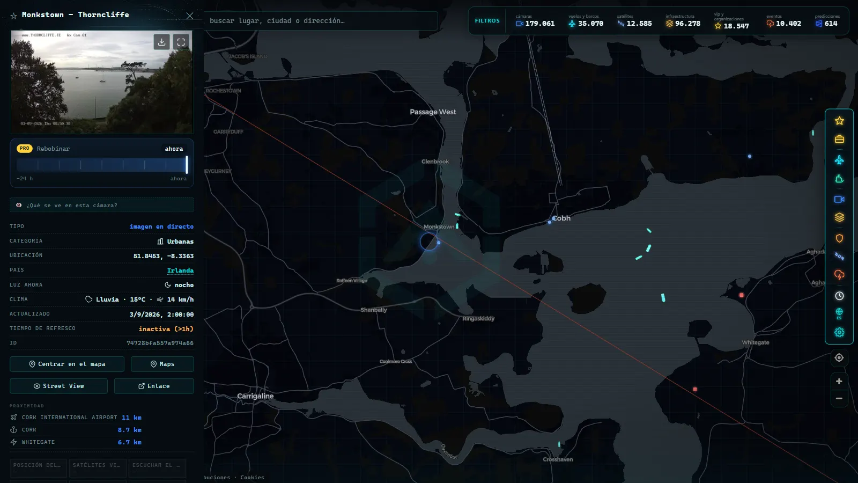The height and width of the screenshot is (483, 858).
Task: Open settings gear in right toolbar
Action: [839, 332]
